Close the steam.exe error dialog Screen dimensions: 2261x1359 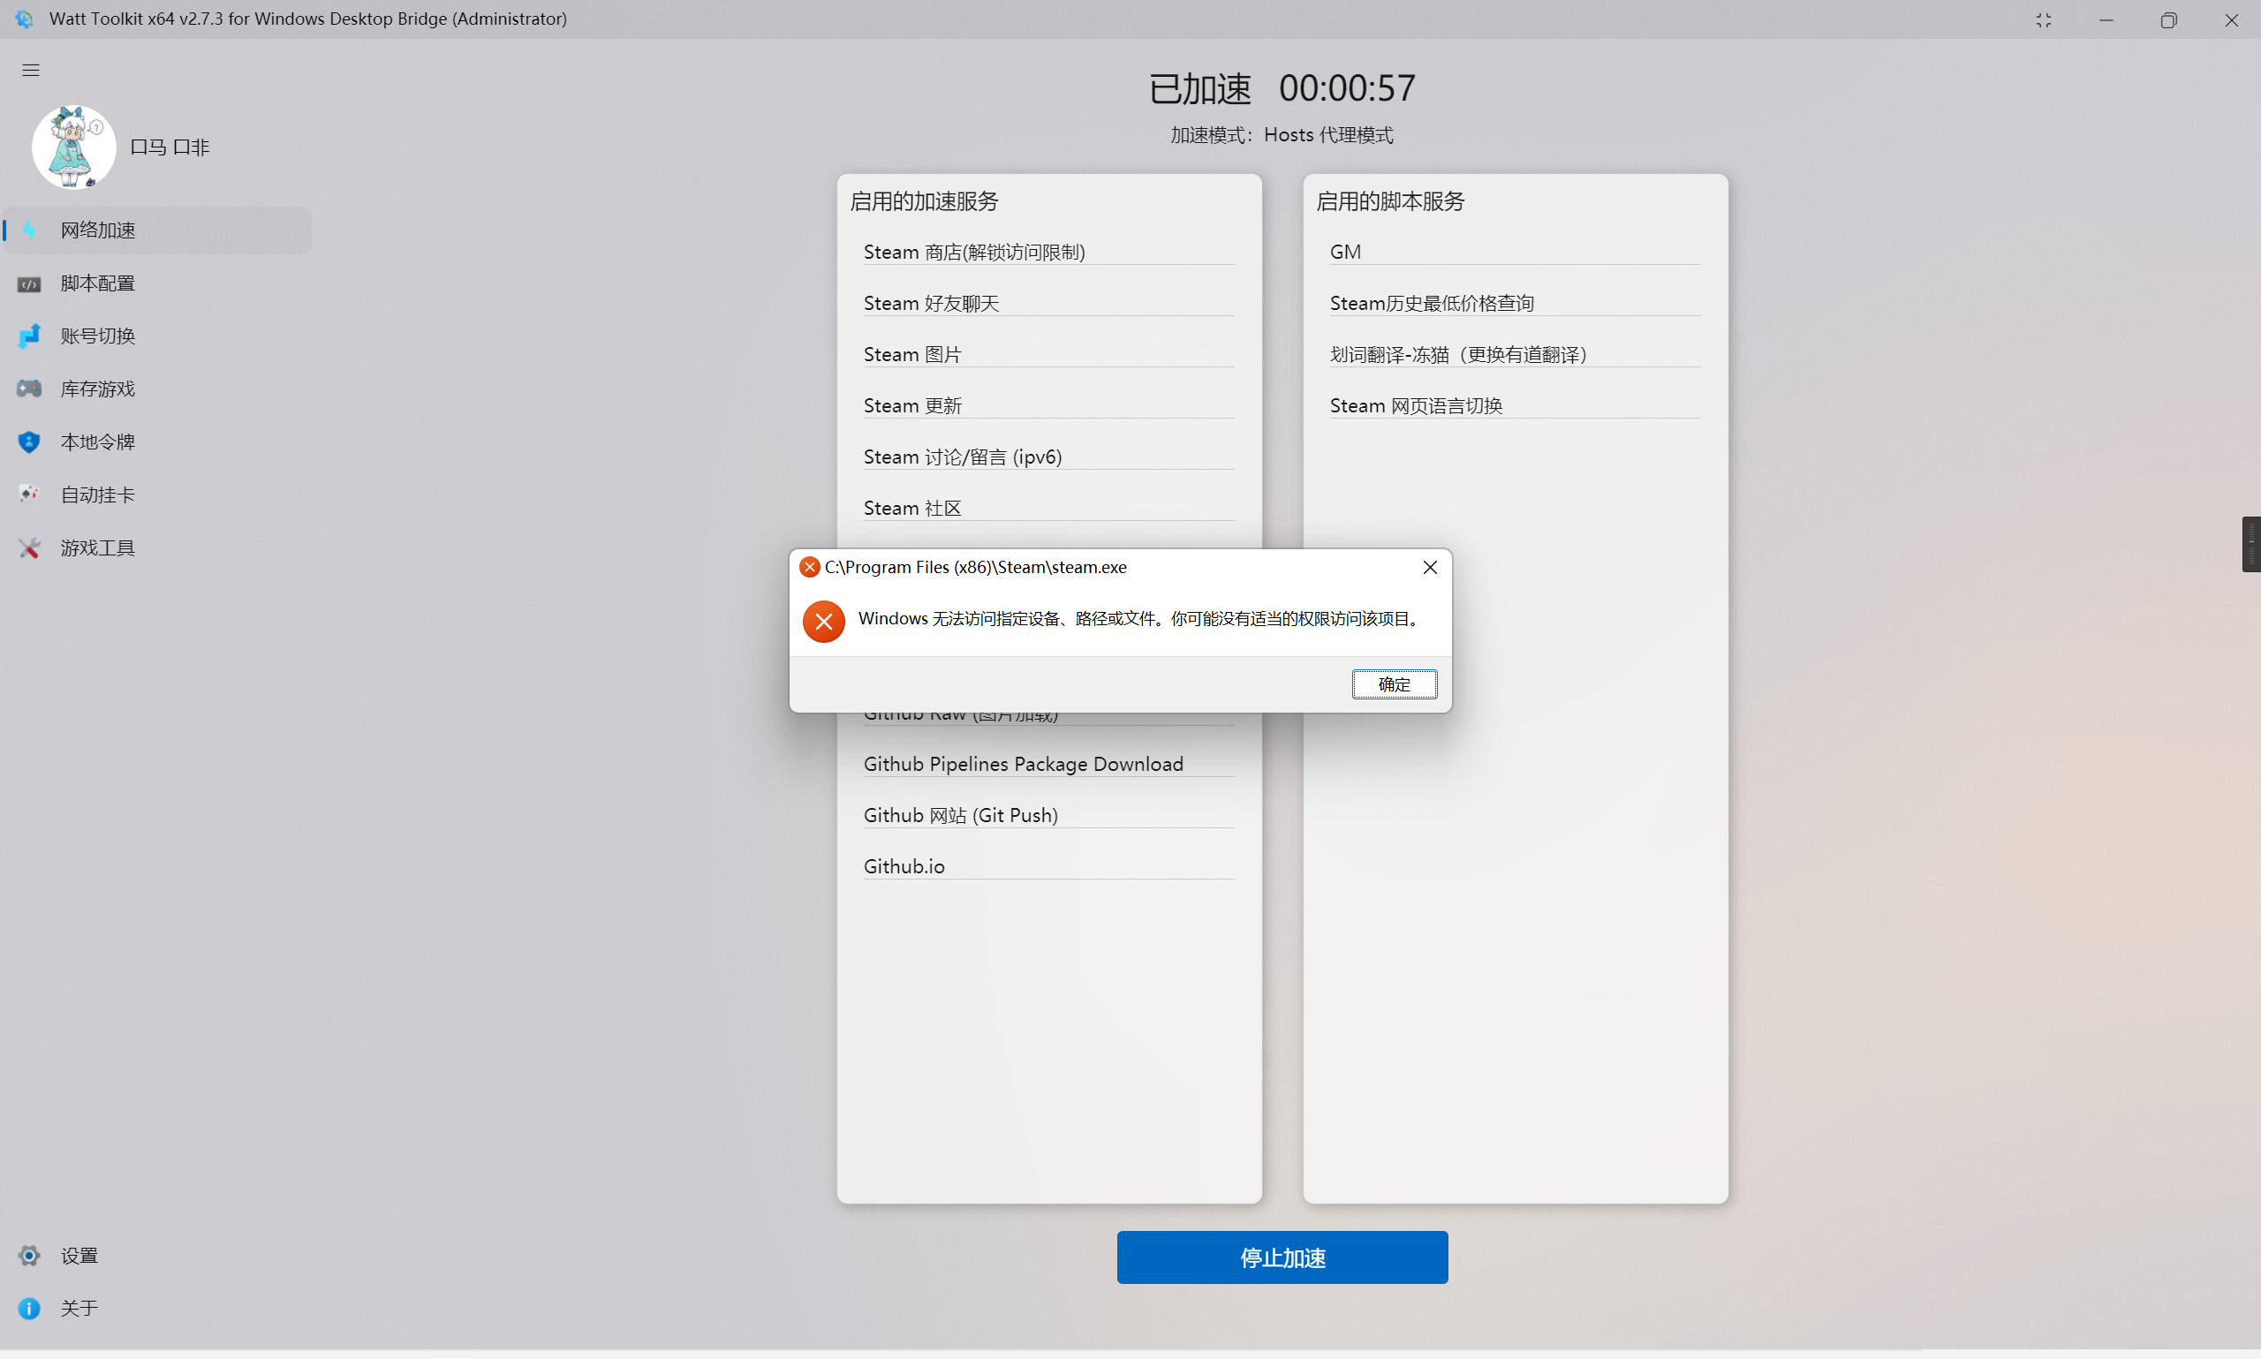[1430, 568]
